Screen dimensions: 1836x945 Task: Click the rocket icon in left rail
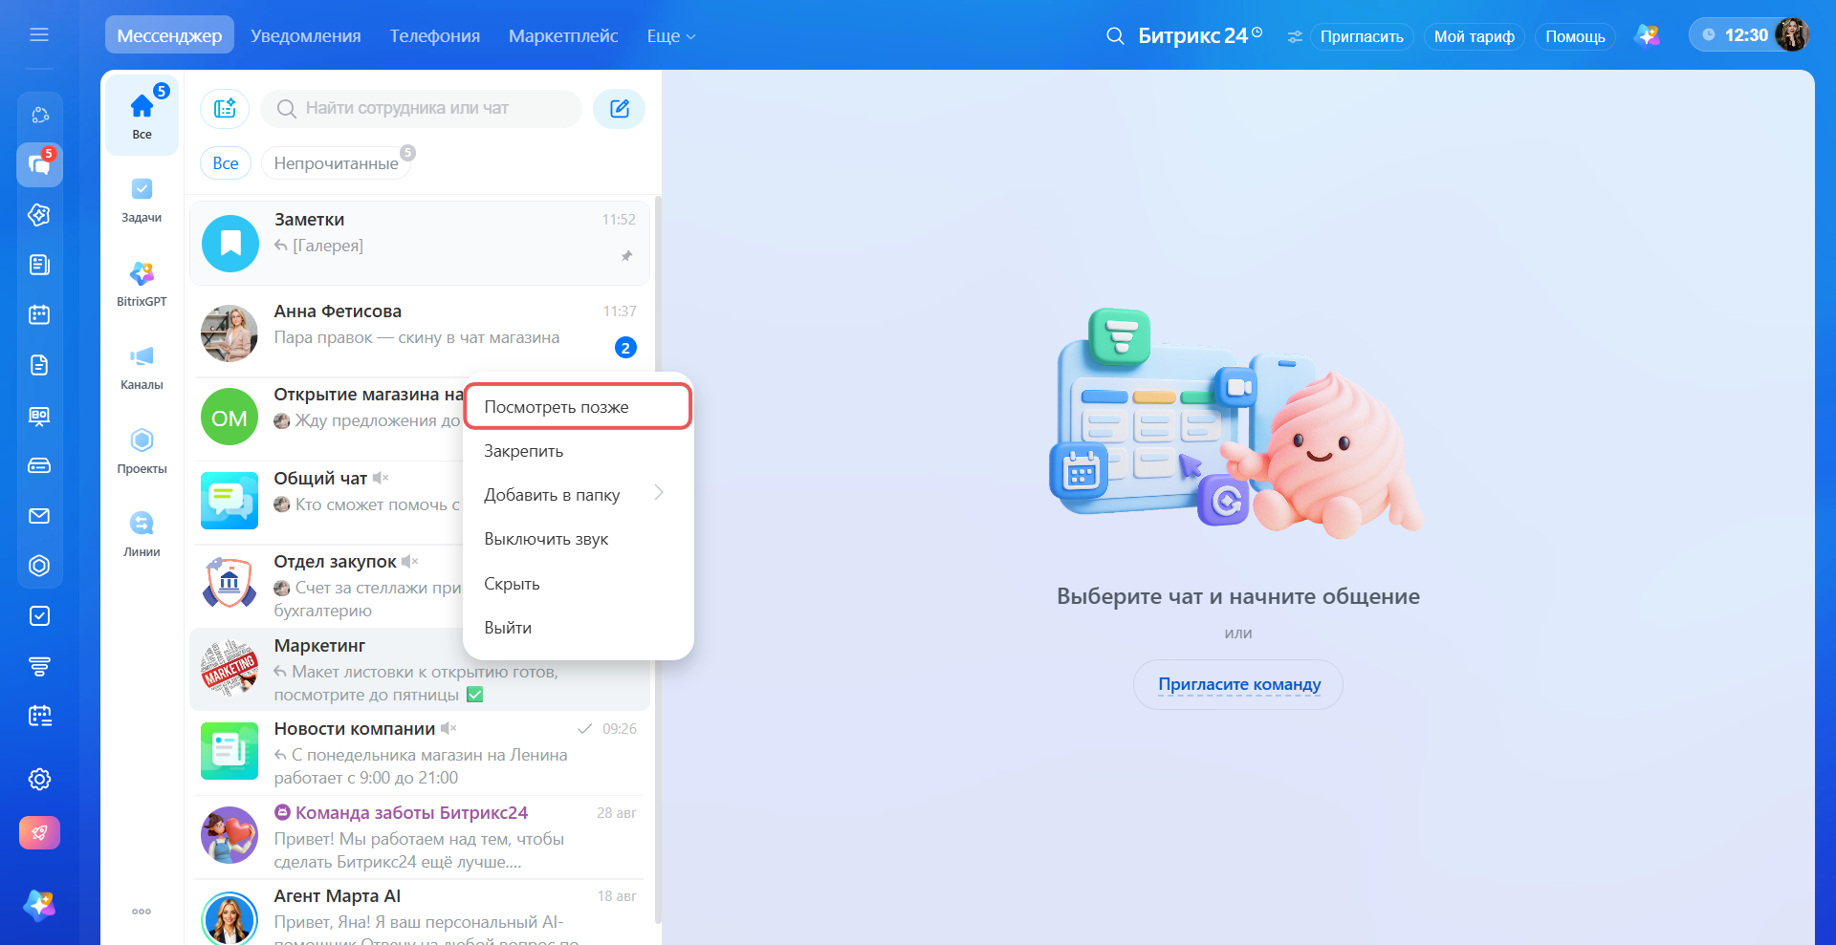tap(39, 833)
